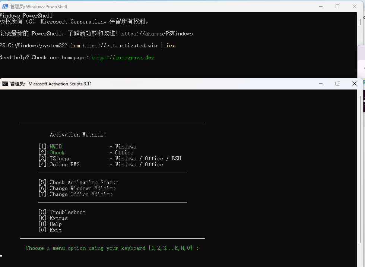Click the Microsoft Corporation copyright line
This screenshot has height=267, width=365.
[74, 22]
